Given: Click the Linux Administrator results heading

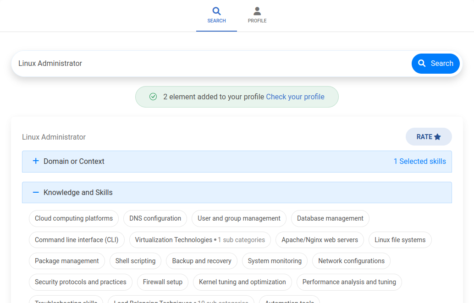Looking at the screenshot, I should tap(54, 137).
